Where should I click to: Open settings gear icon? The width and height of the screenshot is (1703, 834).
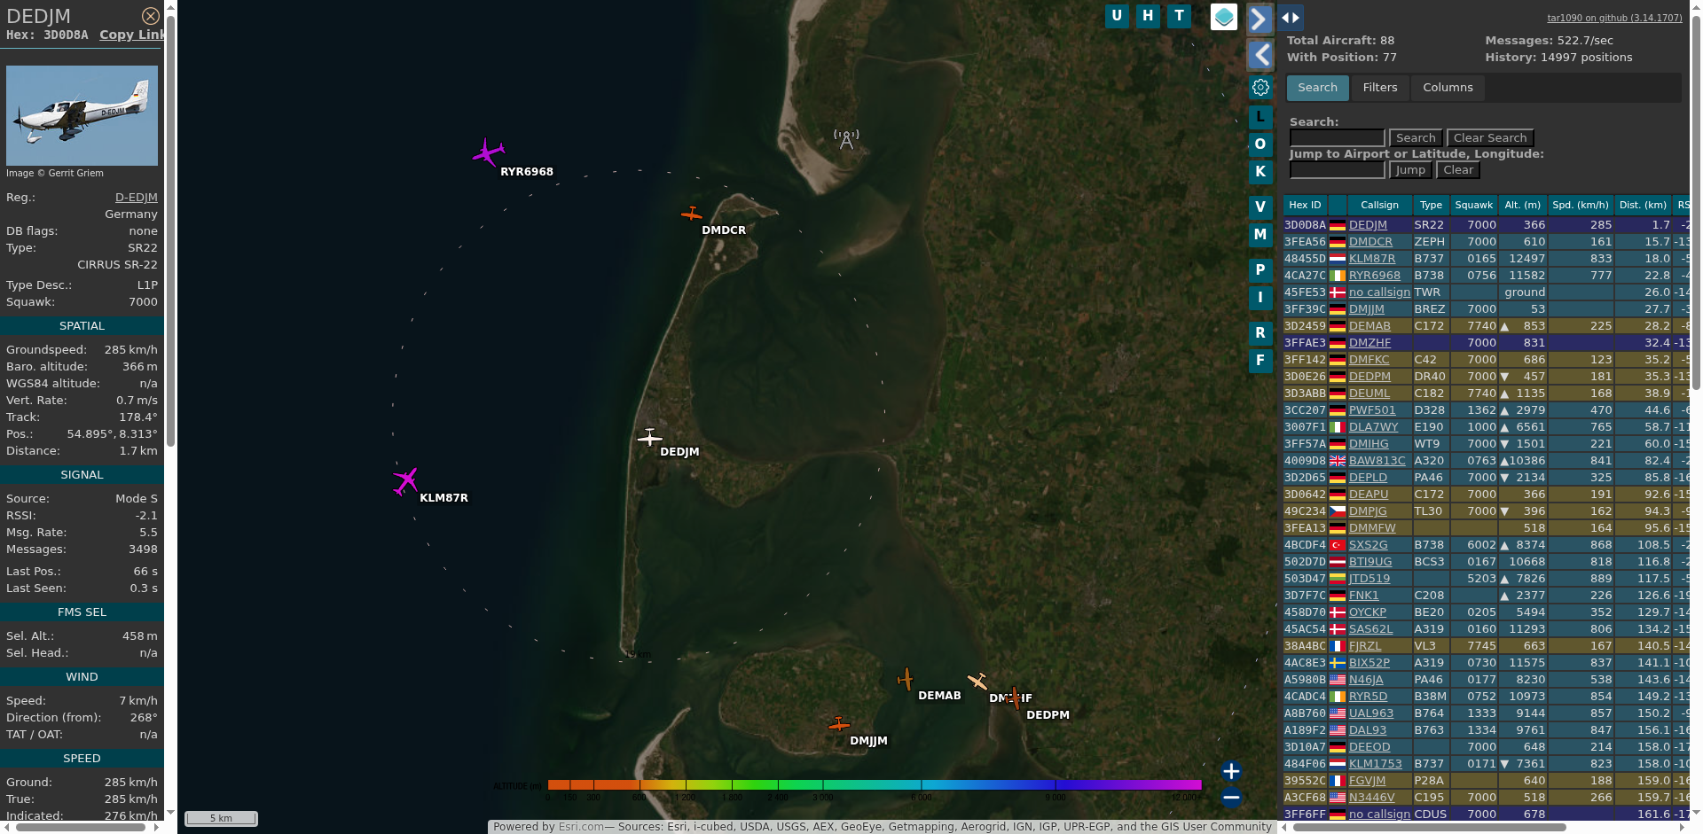pos(1260,87)
